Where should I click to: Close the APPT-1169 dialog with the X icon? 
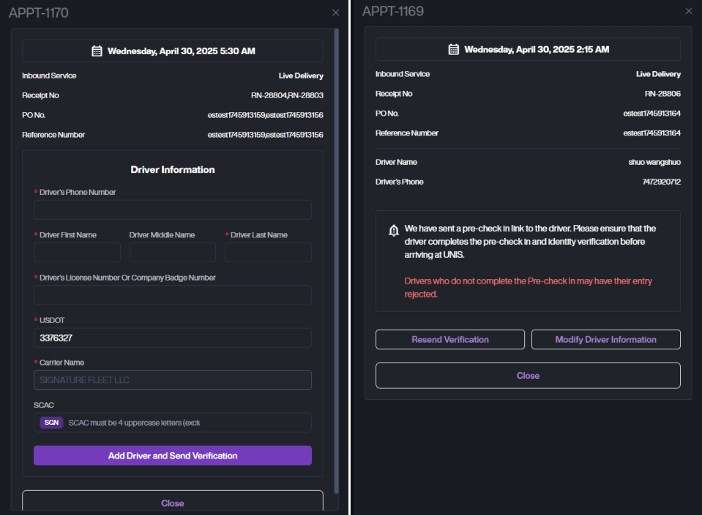pyautogui.click(x=688, y=11)
